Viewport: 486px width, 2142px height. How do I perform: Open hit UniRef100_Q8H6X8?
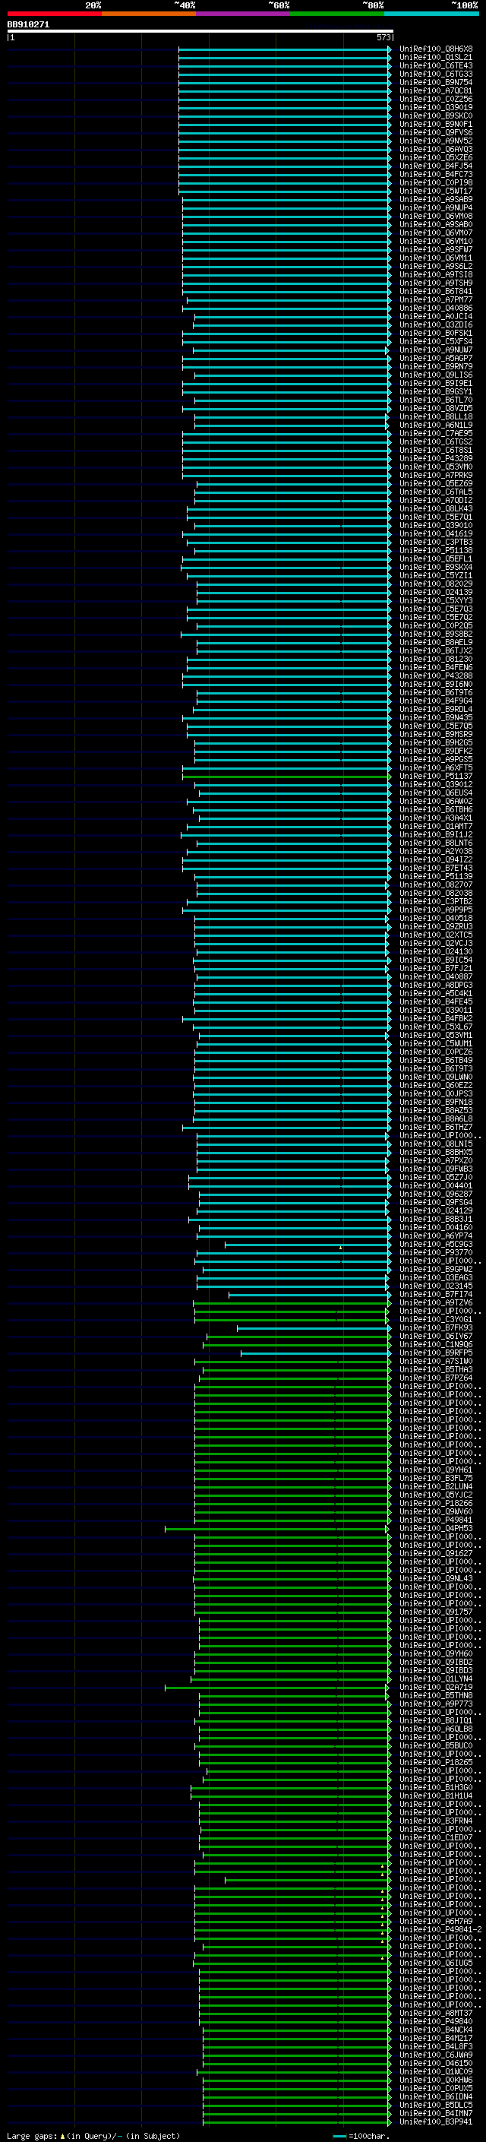pyautogui.click(x=435, y=49)
